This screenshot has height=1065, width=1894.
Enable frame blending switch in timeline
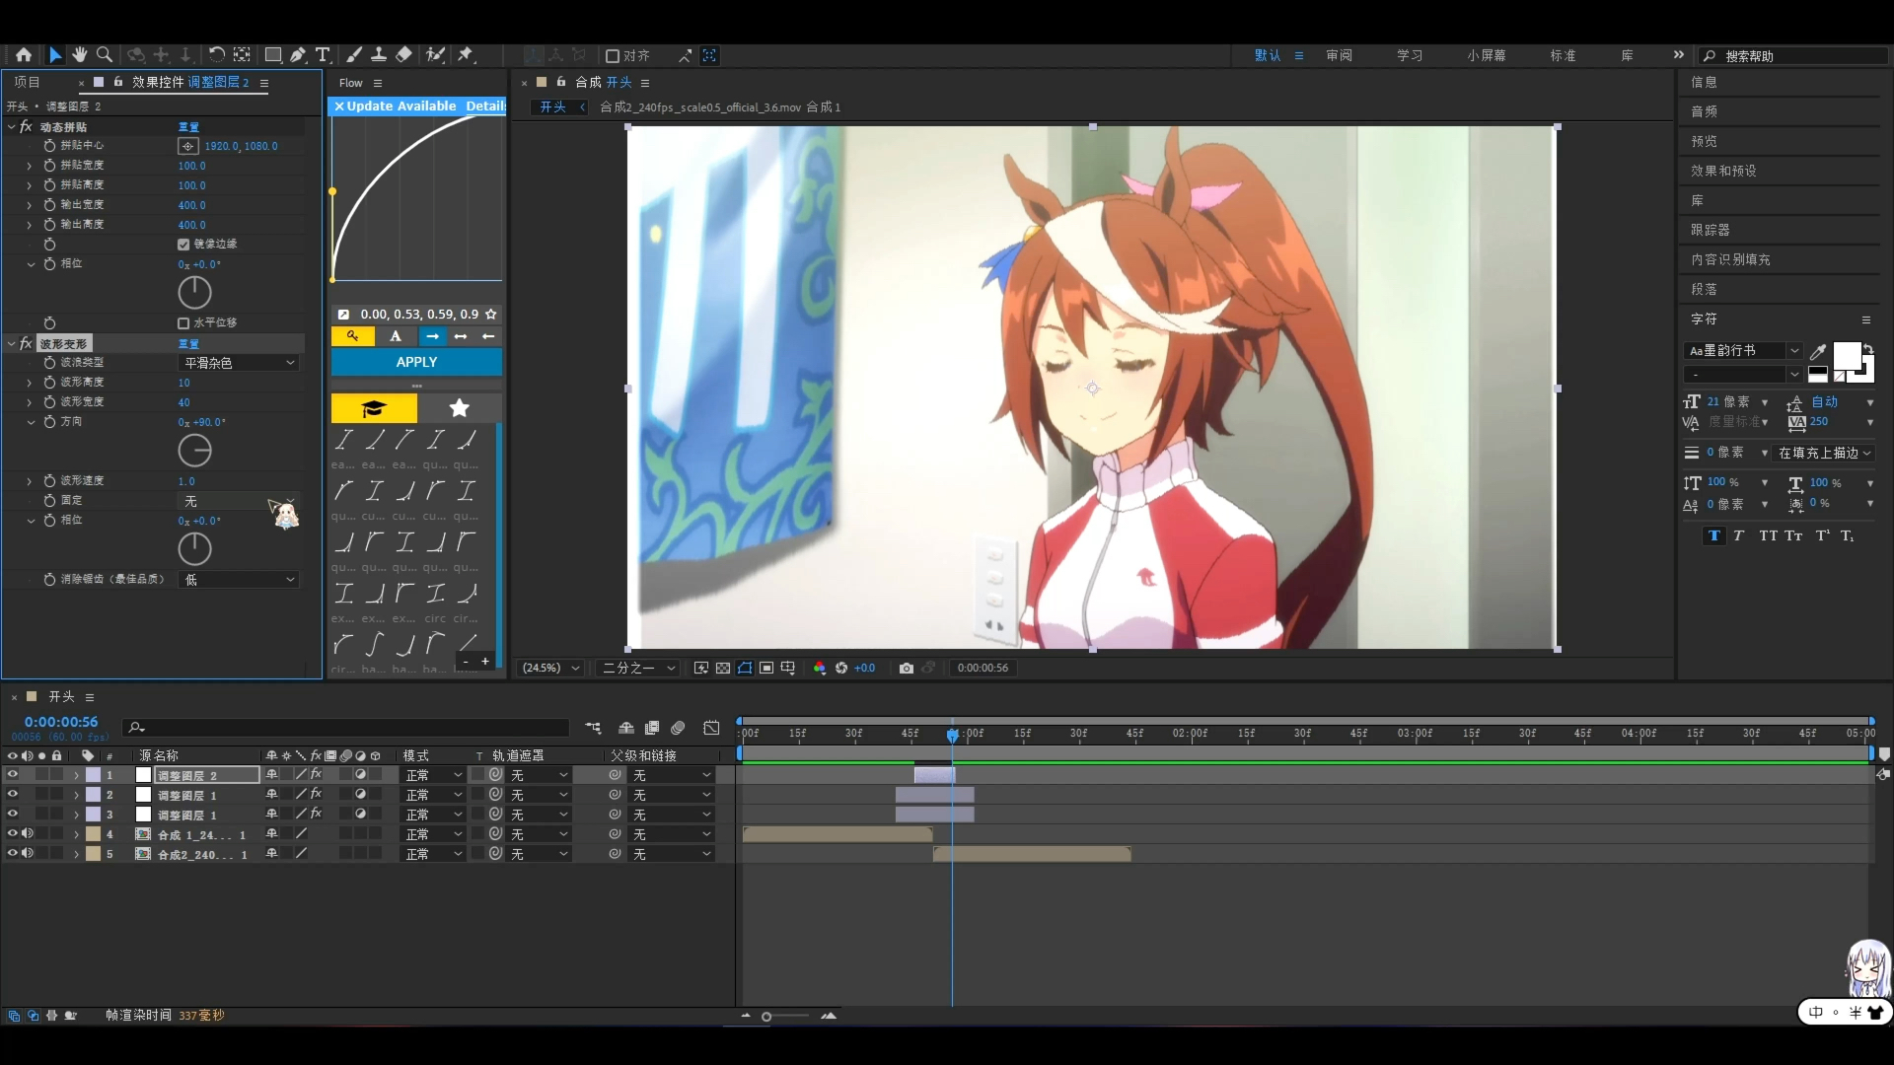(652, 728)
